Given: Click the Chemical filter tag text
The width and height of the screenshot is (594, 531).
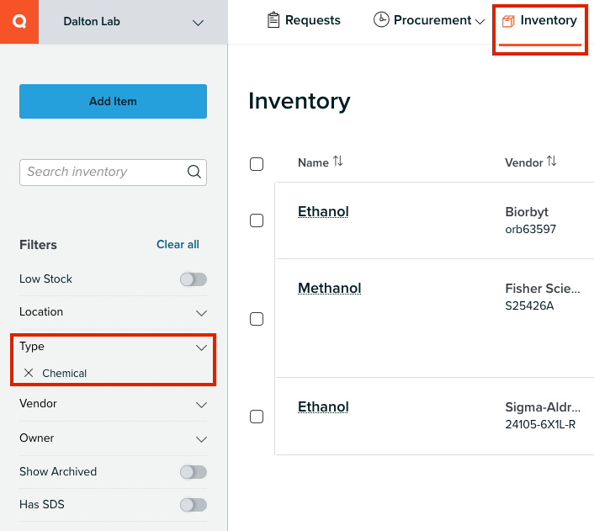Looking at the screenshot, I should [65, 374].
